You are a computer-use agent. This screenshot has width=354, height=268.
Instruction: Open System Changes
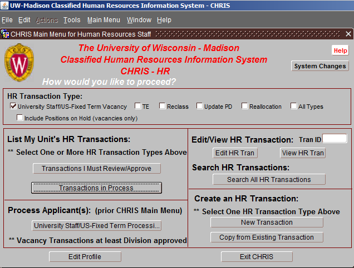[320, 66]
